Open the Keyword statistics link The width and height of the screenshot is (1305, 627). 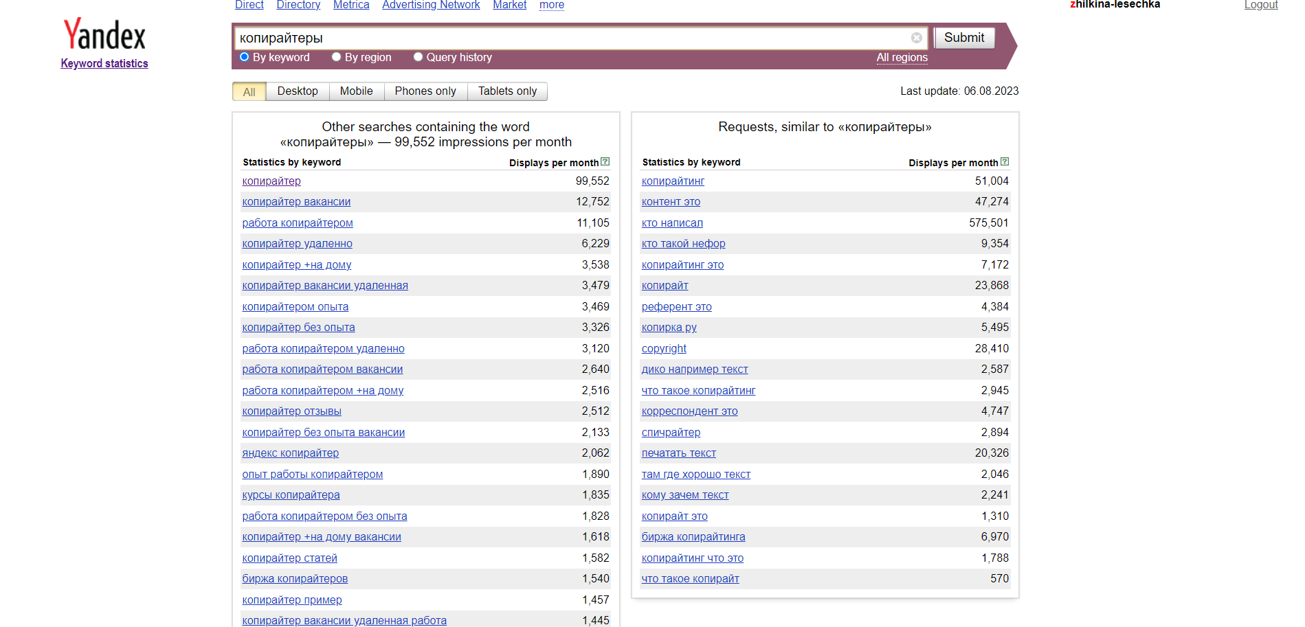(x=104, y=63)
